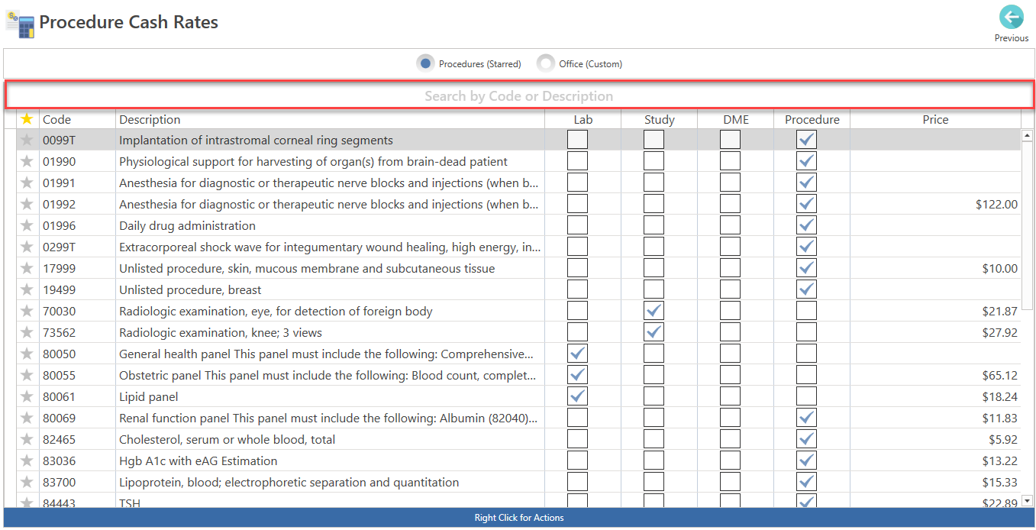Star the Daily drug administration row
Screen dimensions: 1036x530
click(27, 225)
